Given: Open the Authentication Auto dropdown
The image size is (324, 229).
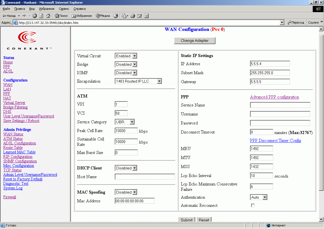Looking at the screenshot, I should tap(258, 197).
